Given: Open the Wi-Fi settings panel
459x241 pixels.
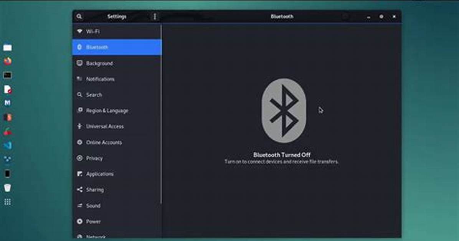Looking at the screenshot, I should coord(117,31).
